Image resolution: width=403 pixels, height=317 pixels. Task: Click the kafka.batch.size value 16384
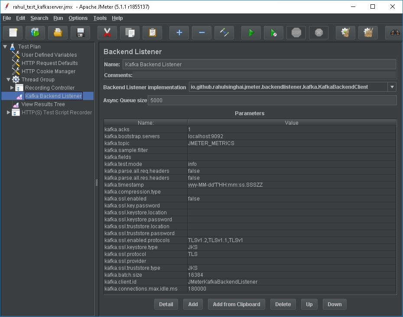[x=292, y=275]
